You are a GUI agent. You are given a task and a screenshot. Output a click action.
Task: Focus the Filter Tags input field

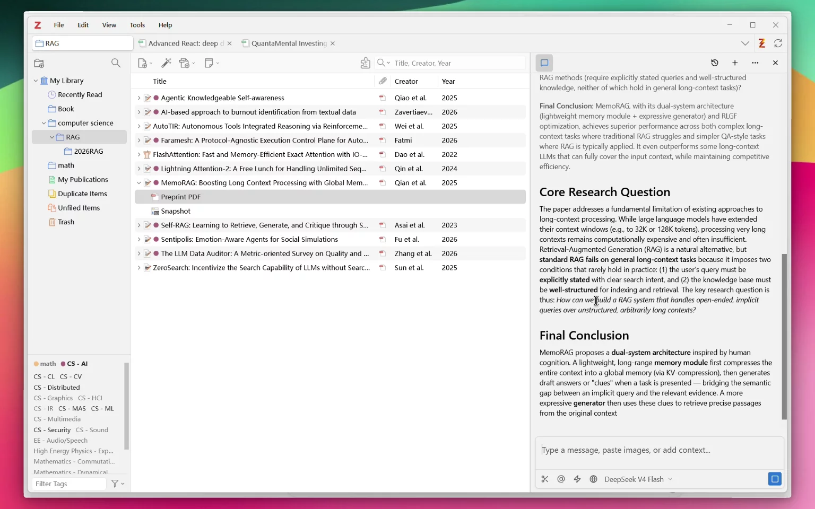click(x=69, y=484)
